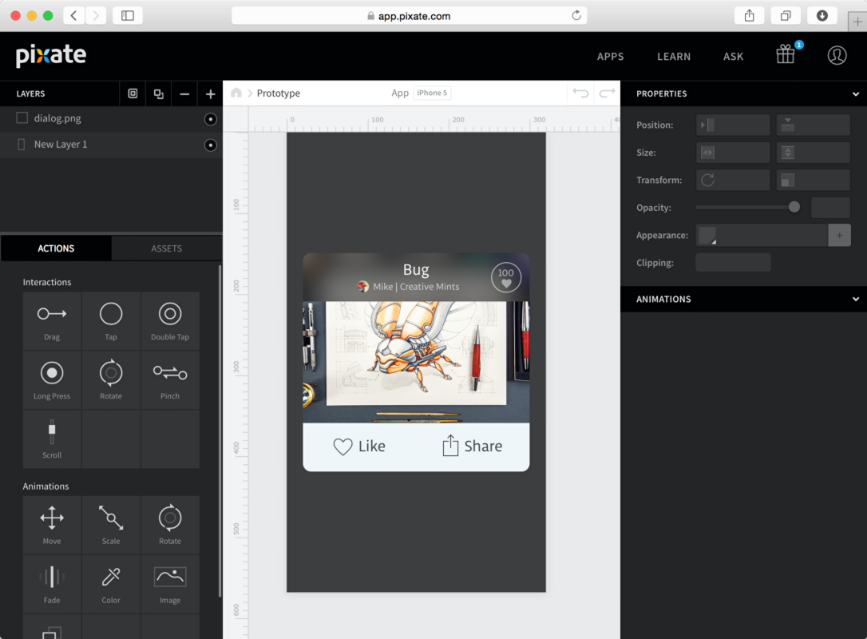867x639 pixels.
Task: Click the Transform rotation field
Action: click(733, 181)
